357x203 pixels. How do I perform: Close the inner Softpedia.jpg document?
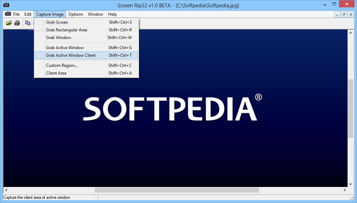(351, 14)
